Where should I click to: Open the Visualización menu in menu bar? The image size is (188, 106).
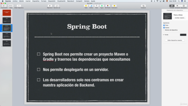pos(61,1)
